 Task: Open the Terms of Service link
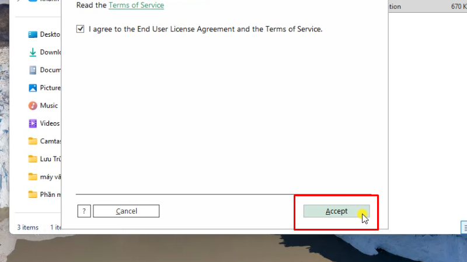[136, 5]
